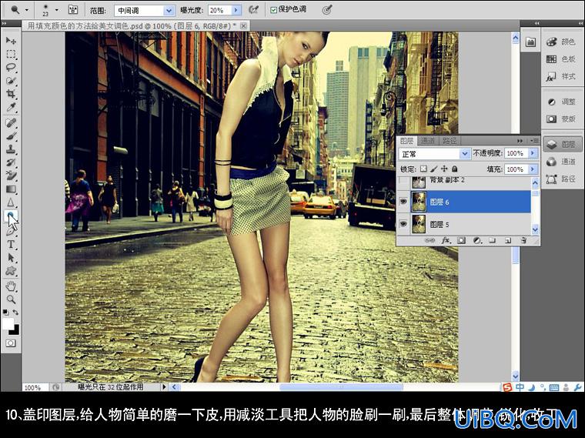This screenshot has height=438, width=585.
Task: Select the Quick Selection tool
Action: pyautogui.click(x=11, y=81)
